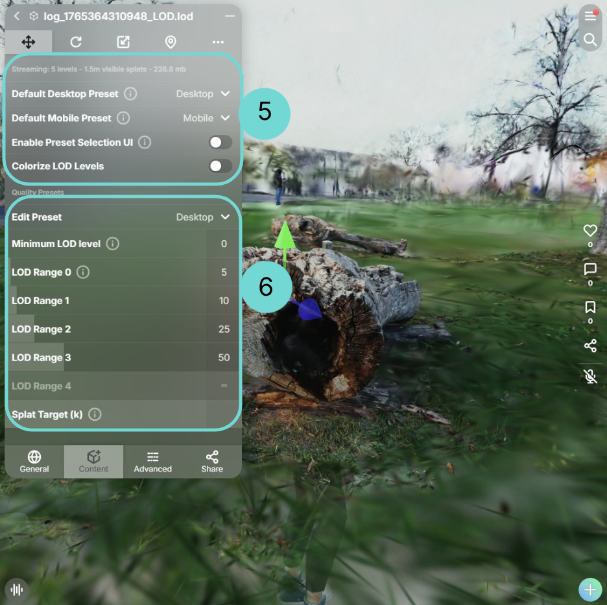The image size is (607, 605).
Task: Click the bookmark save icon
Action: point(589,307)
